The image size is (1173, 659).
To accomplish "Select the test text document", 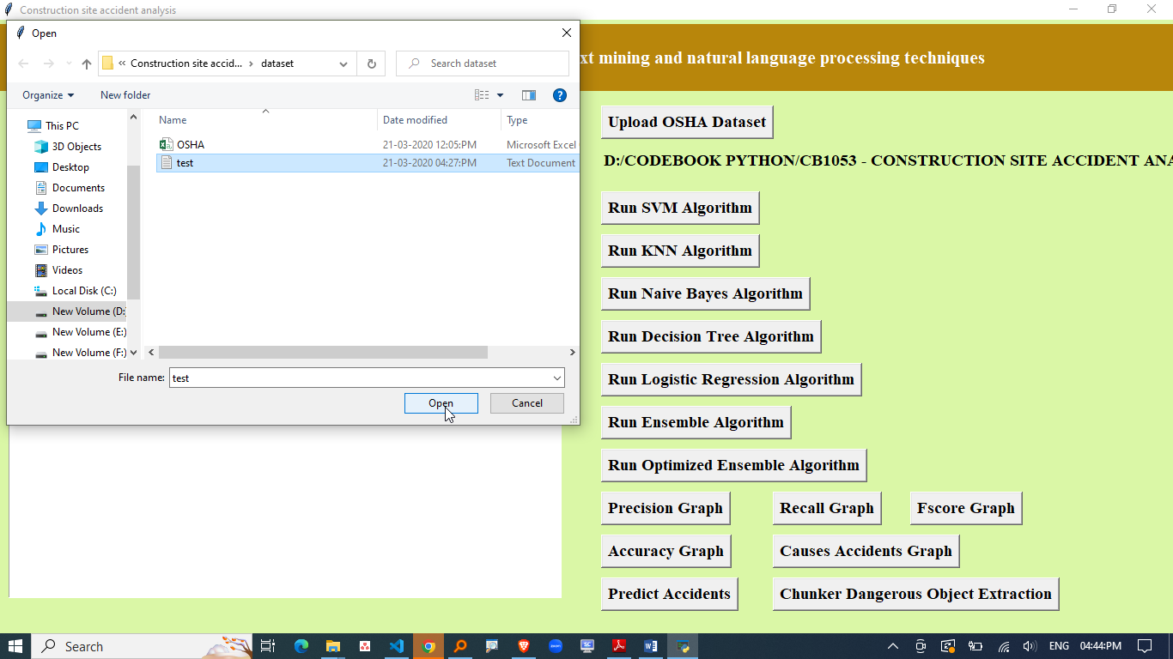I will pos(368,163).
